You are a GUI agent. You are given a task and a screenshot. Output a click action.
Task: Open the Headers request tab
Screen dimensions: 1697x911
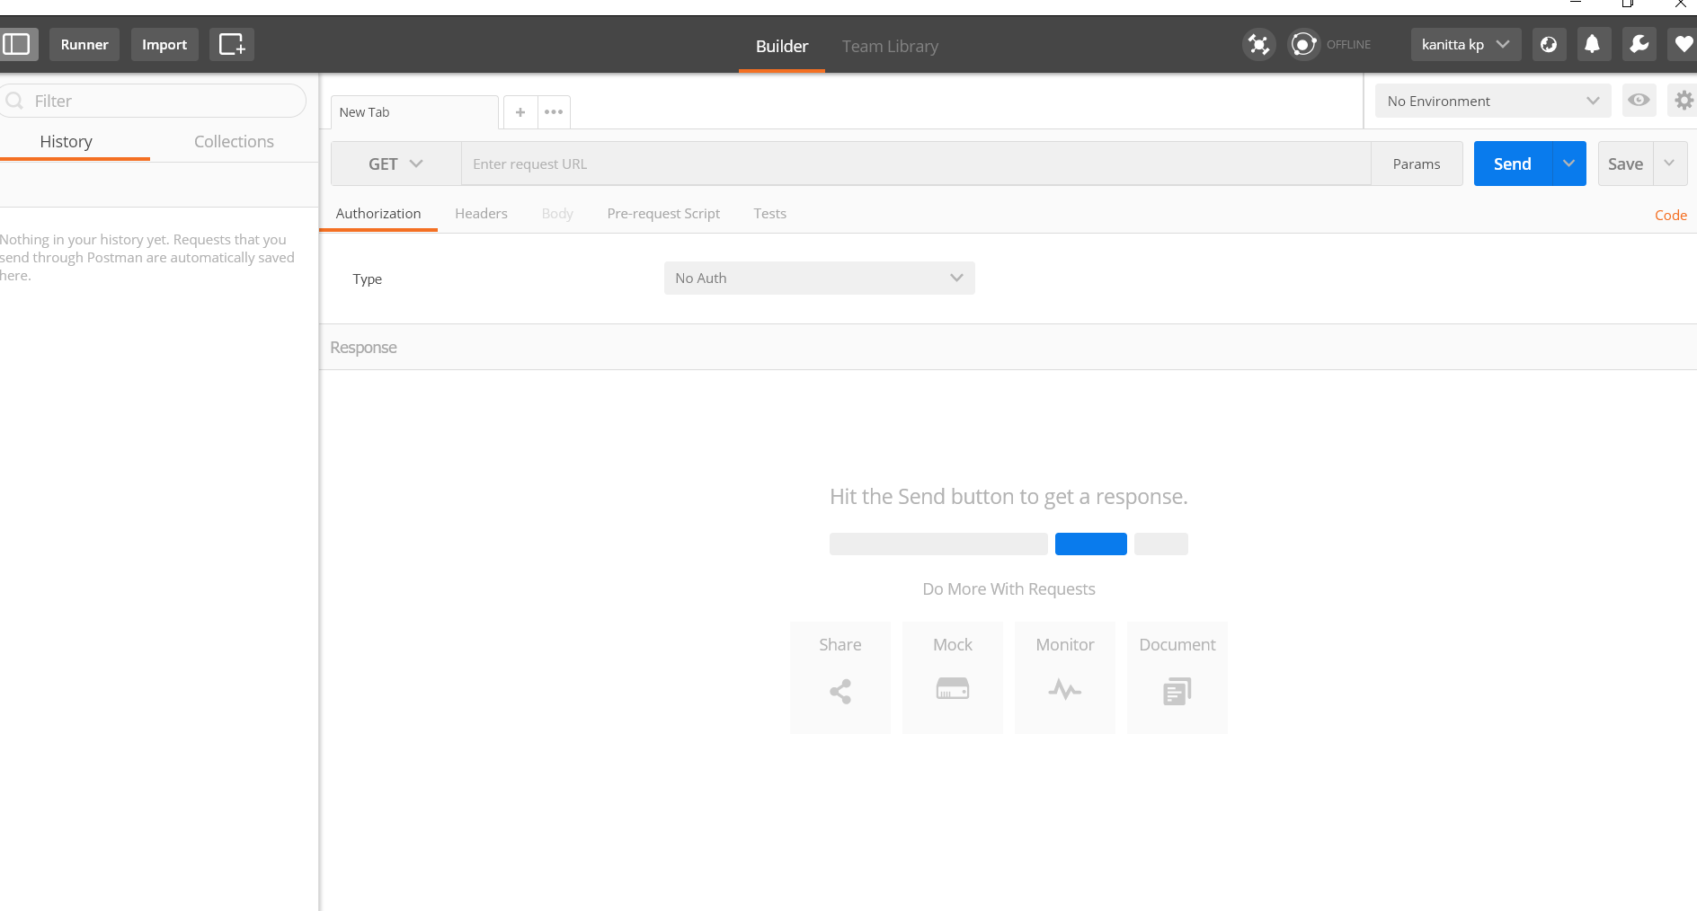pyautogui.click(x=481, y=213)
